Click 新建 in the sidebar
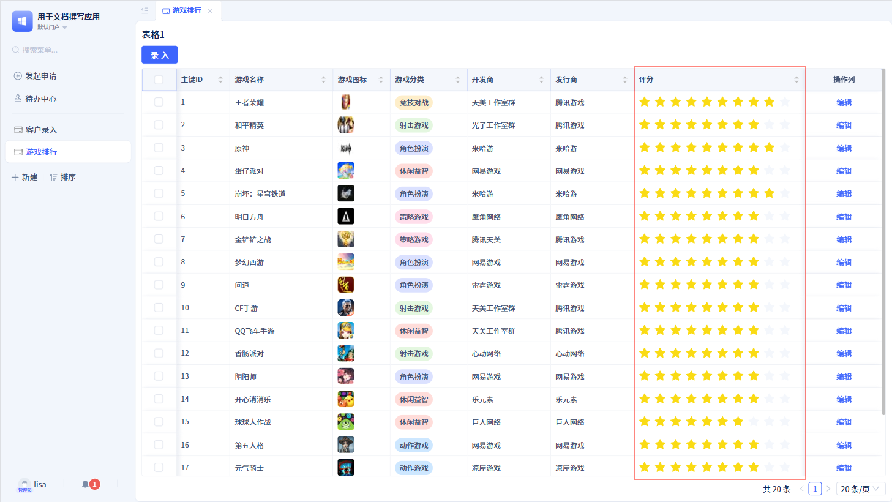This screenshot has height=502, width=892. [x=24, y=177]
